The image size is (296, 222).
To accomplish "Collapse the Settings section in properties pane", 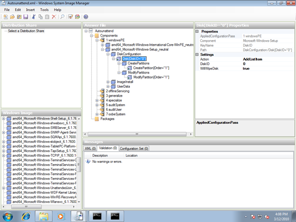I will coord(197,55).
